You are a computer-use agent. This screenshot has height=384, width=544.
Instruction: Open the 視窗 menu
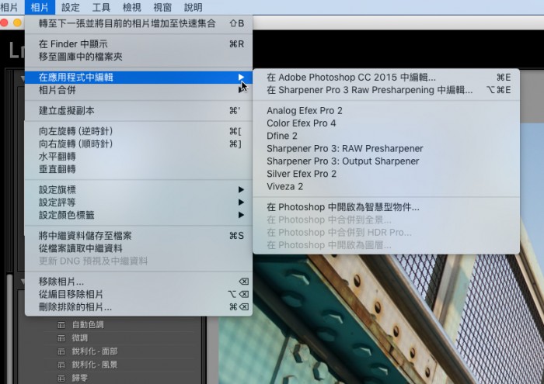(x=162, y=7)
